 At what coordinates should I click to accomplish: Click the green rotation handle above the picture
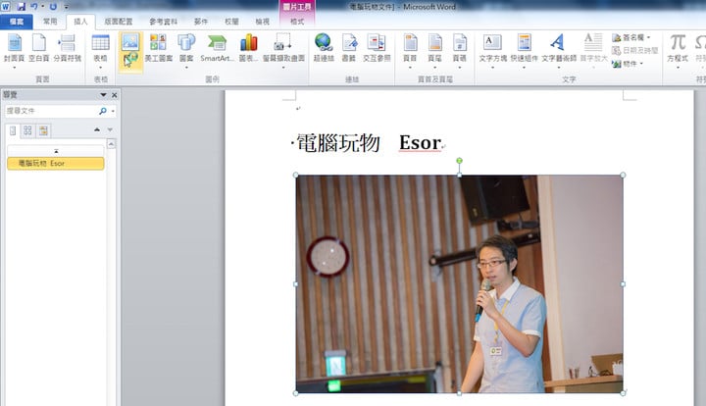(x=459, y=161)
